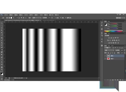Screen dimensions: 126x92
Task: Select the Move tool
Action: (2, 23)
